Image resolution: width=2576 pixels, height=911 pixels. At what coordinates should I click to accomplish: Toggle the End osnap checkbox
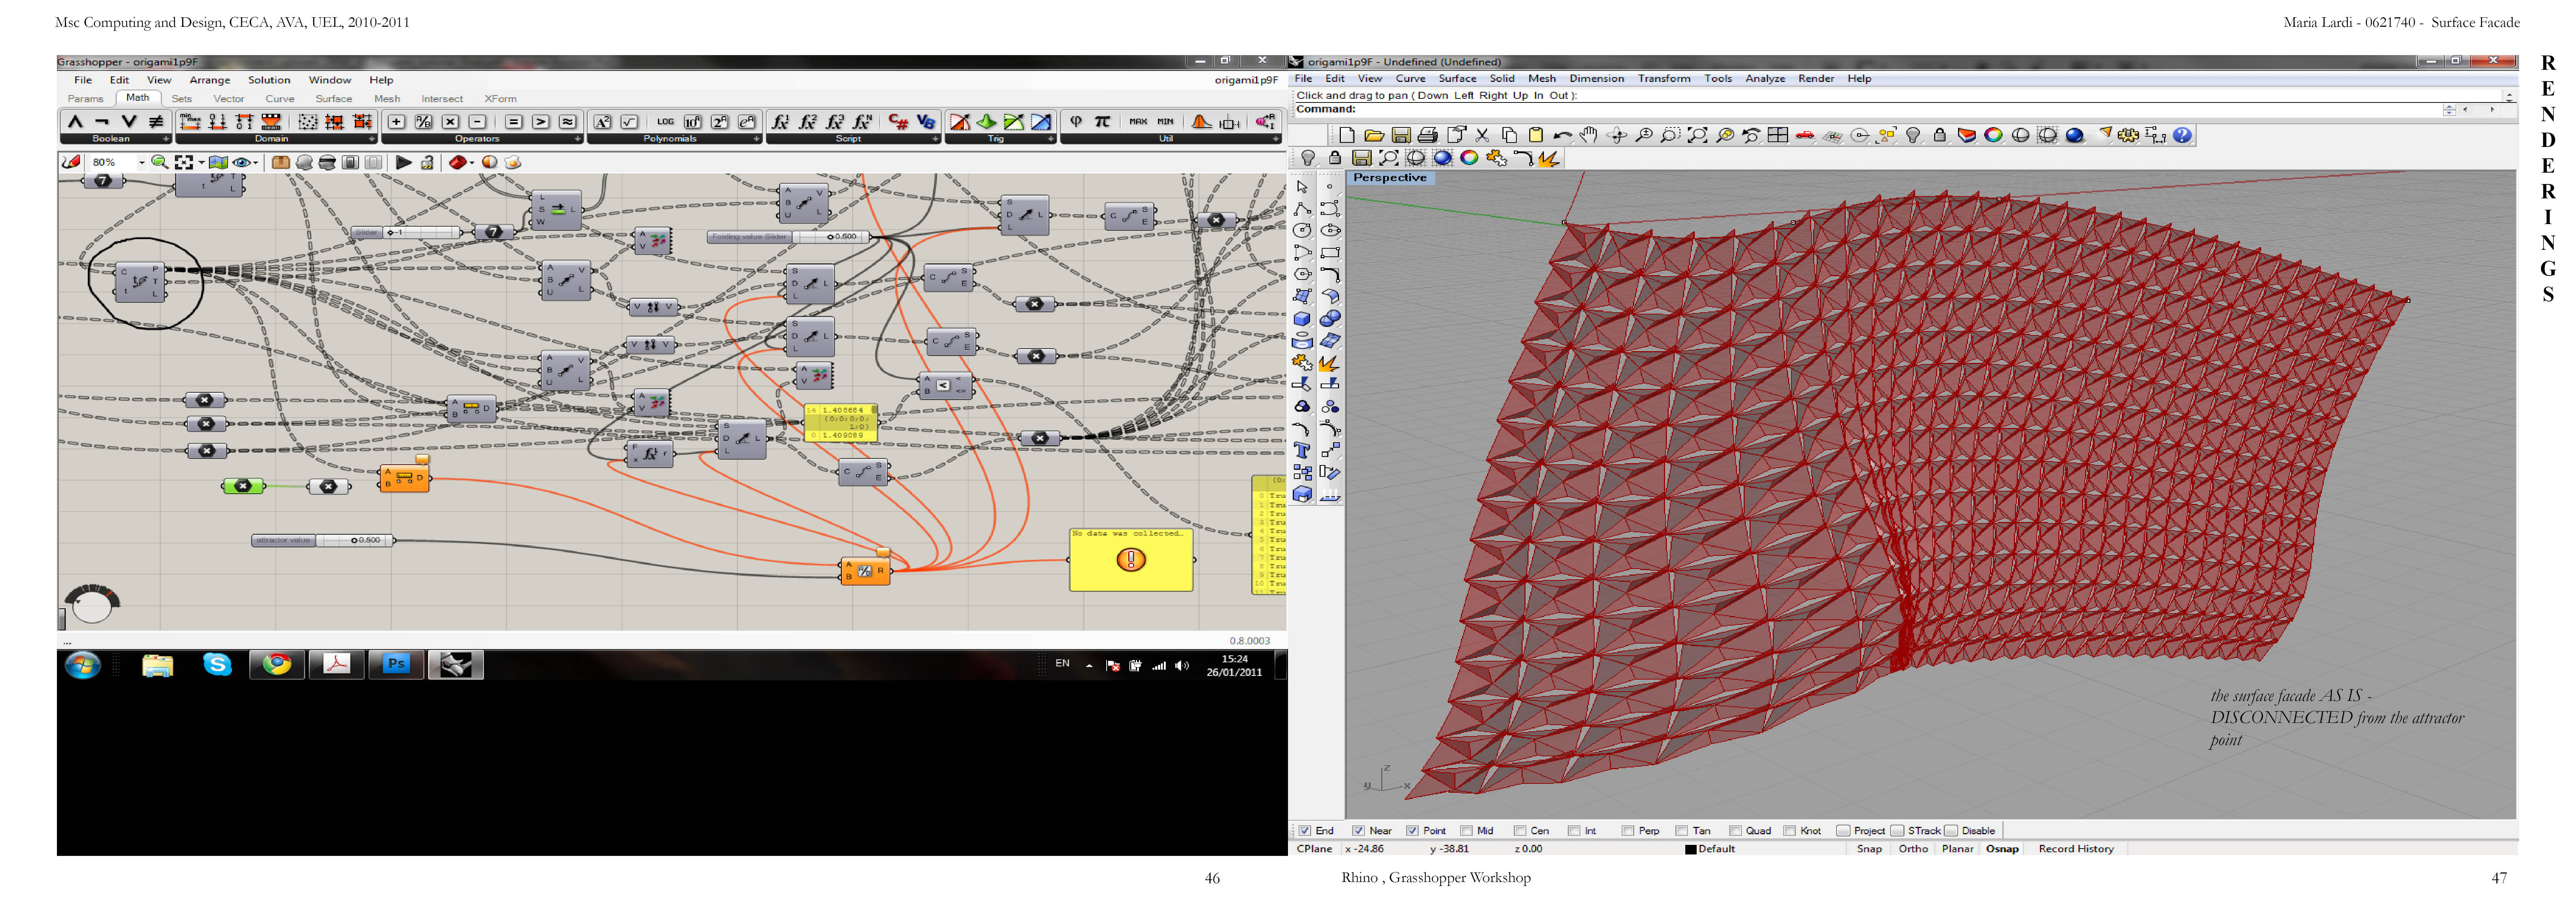(1304, 831)
